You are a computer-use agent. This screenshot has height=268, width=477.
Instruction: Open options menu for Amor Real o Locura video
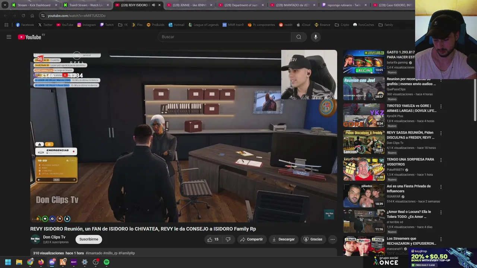click(x=441, y=213)
